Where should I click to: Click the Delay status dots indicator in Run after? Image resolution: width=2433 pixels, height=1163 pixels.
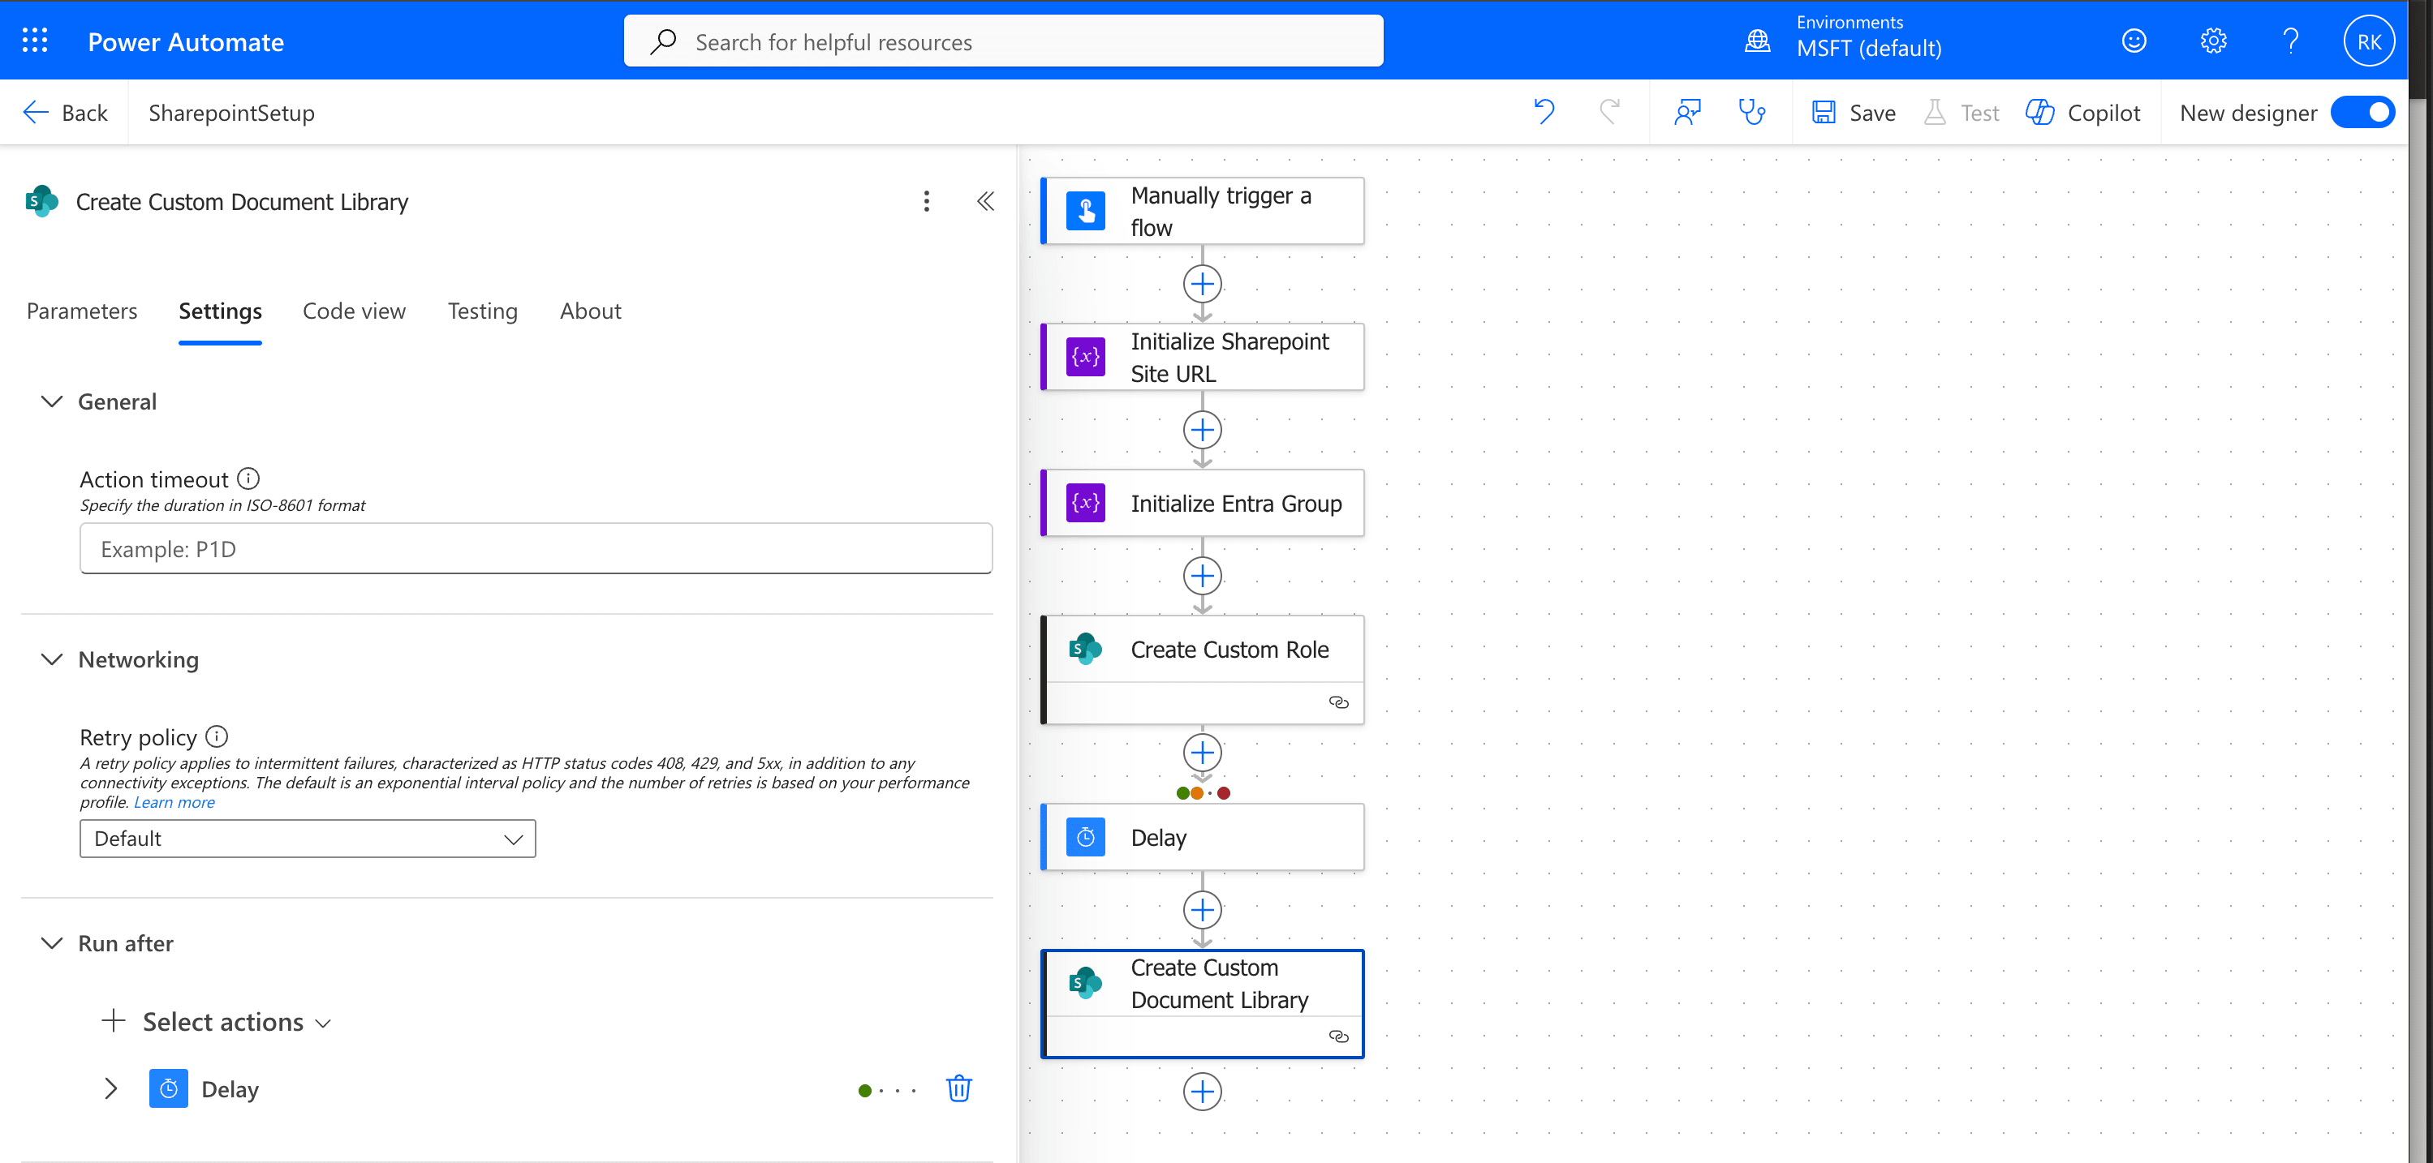tap(887, 1090)
